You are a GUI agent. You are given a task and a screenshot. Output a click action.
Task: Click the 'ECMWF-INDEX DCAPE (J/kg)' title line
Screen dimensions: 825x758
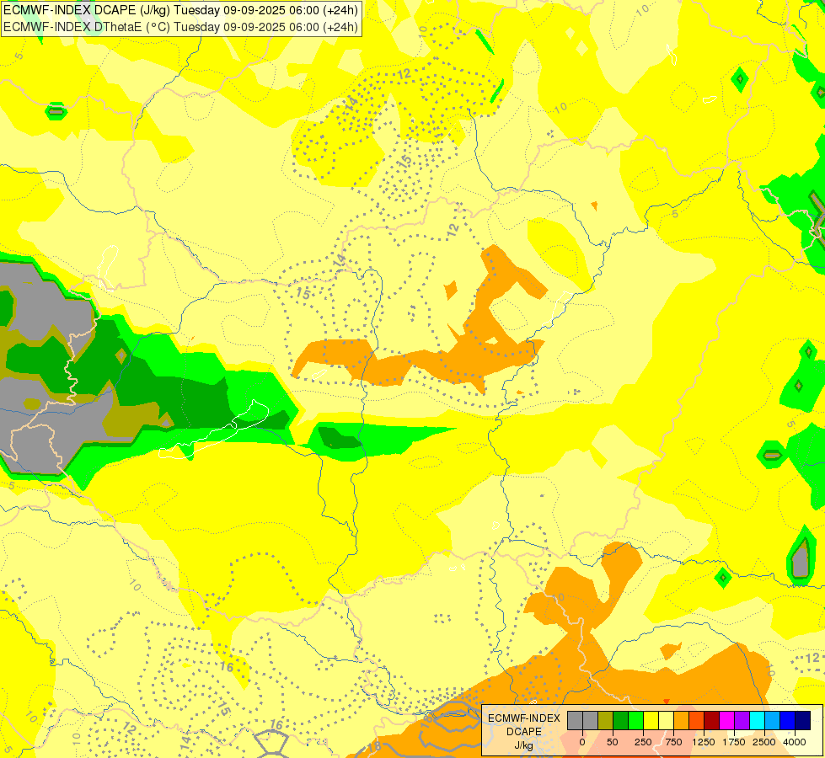coord(180,10)
